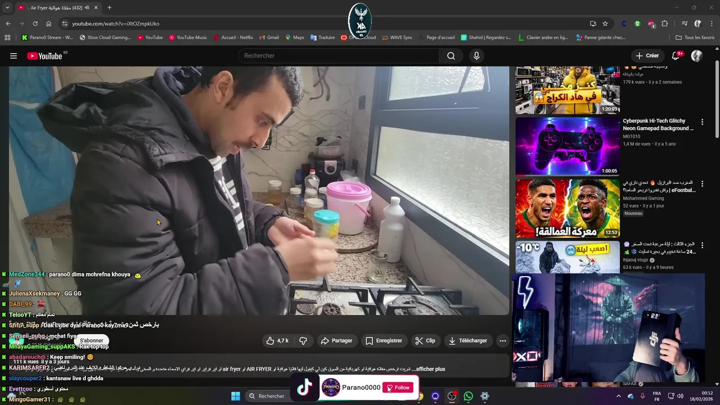Open a new browser tab
Screen dimensions: 720x405
point(109,8)
